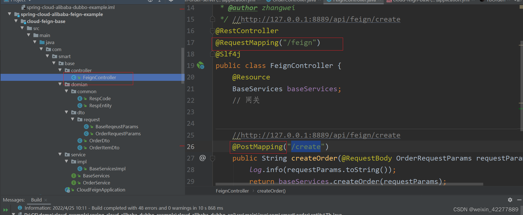Collapse the spring-cloud-alibaba-feign-example node
Viewport: 523px width, 215px height.
point(10,14)
